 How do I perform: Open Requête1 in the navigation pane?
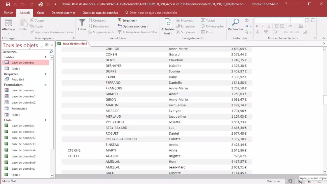[18, 79]
